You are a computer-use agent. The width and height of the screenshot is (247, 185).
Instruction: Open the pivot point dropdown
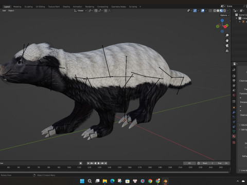coord(91,11)
